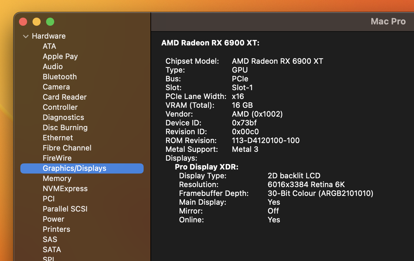Click Resolution value 6016x3384 Retina 6K
414x261 pixels.
306,184
